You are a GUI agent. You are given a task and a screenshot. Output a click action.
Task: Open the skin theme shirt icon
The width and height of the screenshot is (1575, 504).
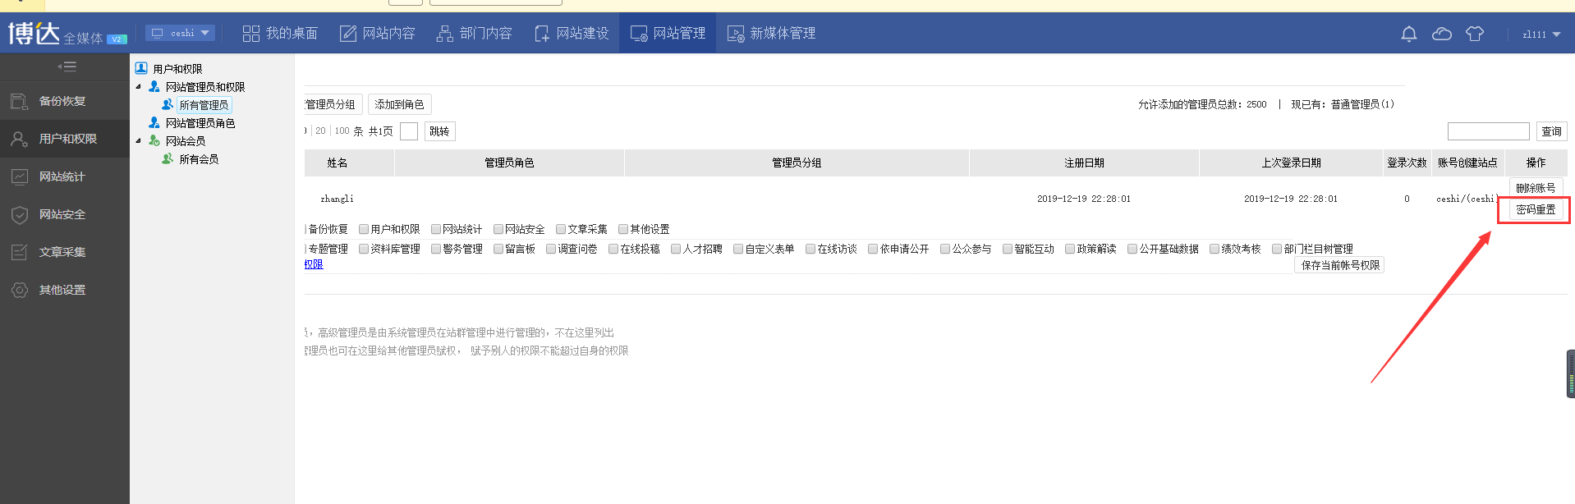pyautogui.click(x=1475, y=34)
